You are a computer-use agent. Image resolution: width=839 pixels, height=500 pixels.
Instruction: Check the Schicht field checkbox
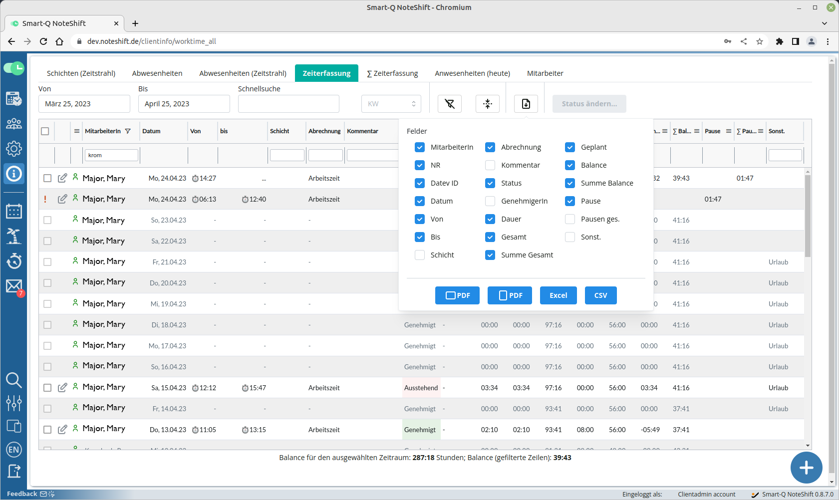[420, 255]
